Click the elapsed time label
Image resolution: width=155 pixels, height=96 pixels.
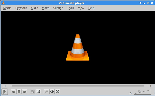coord(5,86)
